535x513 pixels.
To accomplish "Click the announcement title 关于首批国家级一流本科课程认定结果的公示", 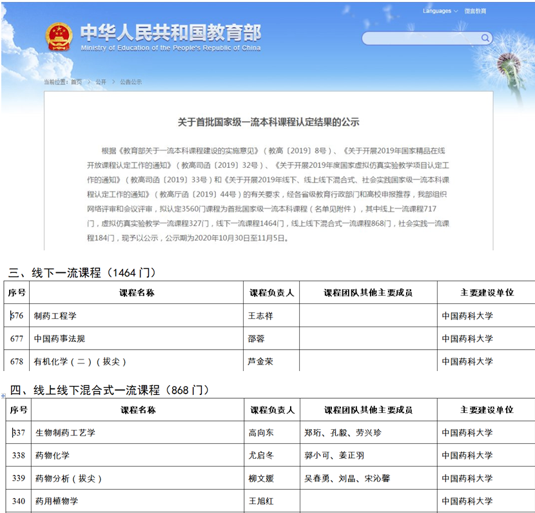I will click(268, 121).
